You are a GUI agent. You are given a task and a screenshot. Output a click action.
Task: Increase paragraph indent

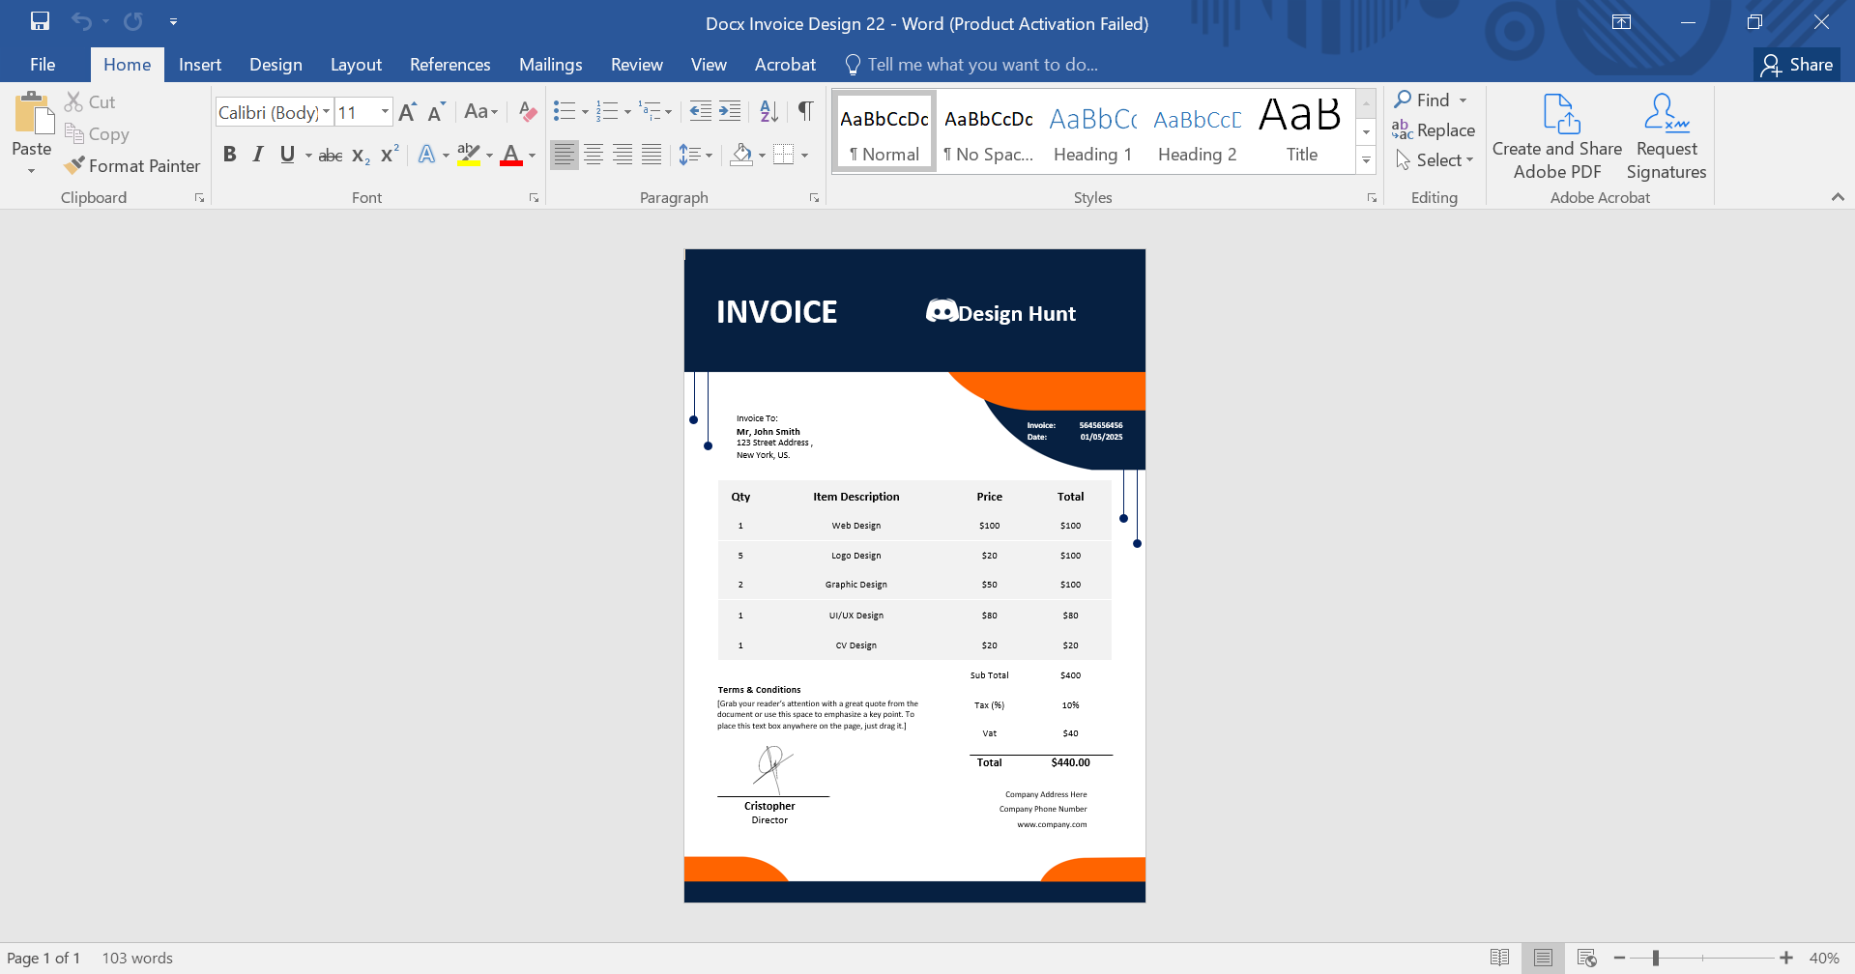click(x=731, y=112)
